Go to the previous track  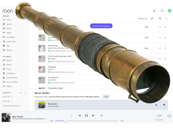(80, 115)
